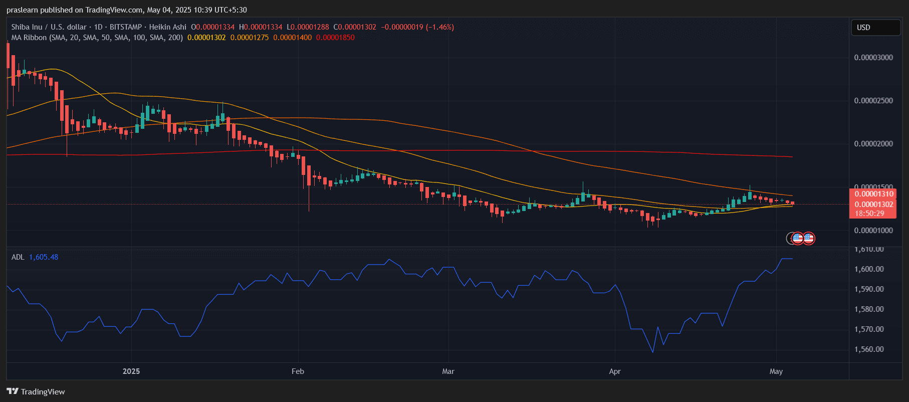909x402 pixels.
Task: Click the TradingView wordmark text
Action: (43, 391)
